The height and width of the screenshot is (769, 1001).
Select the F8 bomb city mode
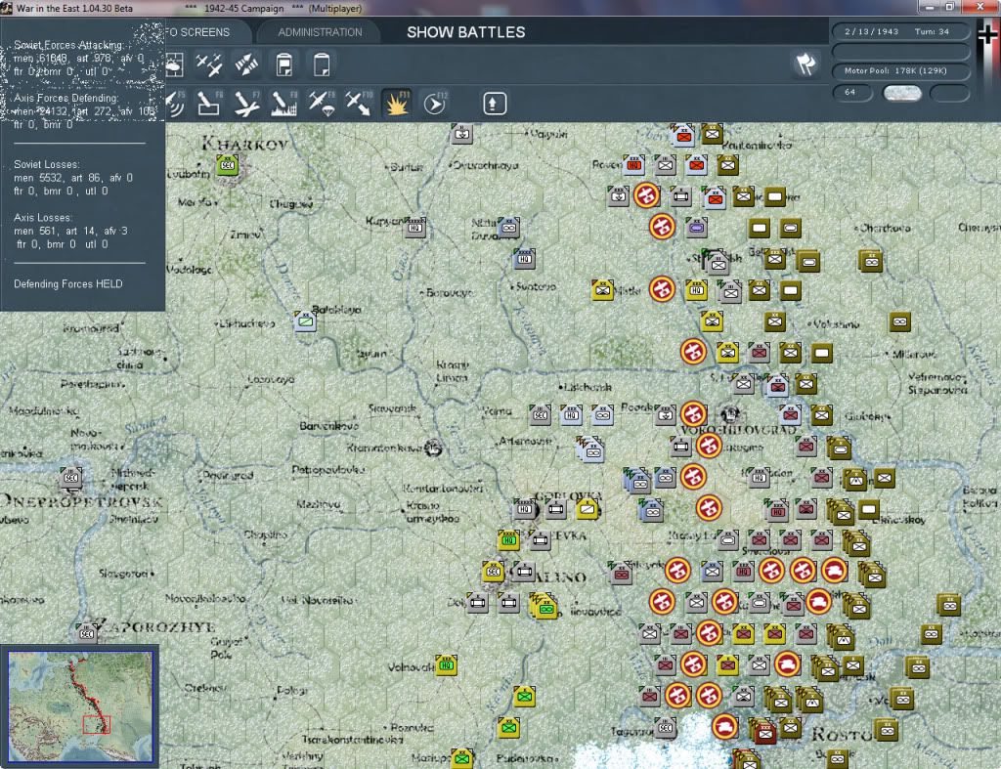(284, 104)
